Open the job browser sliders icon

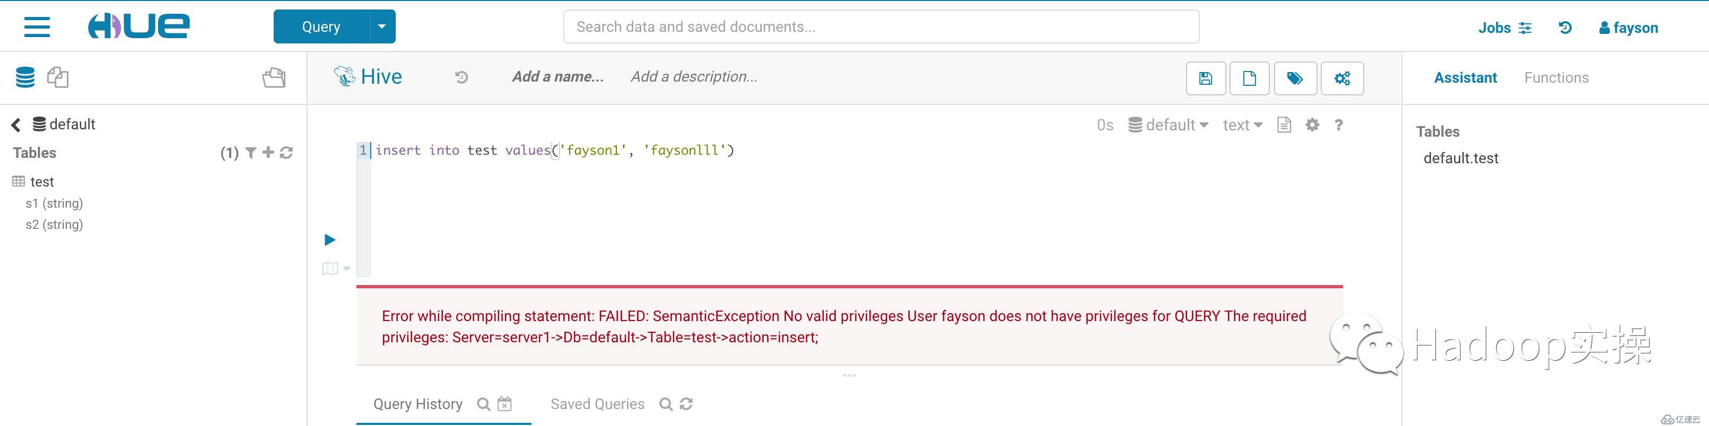1525,28
